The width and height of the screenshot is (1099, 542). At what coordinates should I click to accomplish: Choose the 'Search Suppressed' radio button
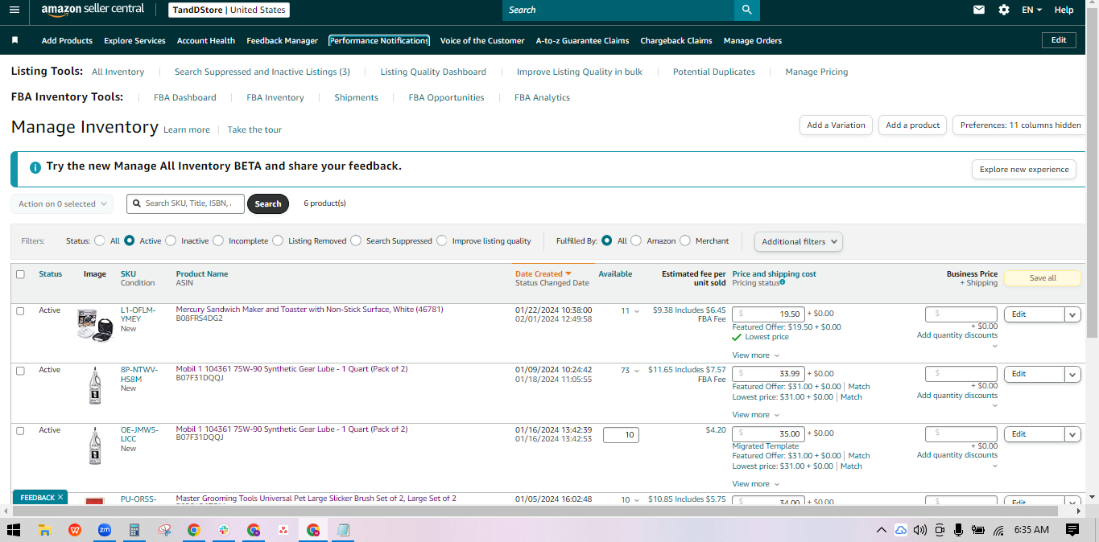[x=356, y=240]
